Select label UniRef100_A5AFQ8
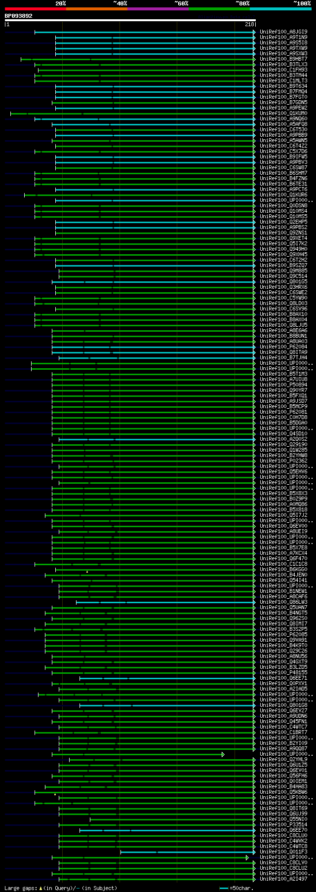 (283, 124)
